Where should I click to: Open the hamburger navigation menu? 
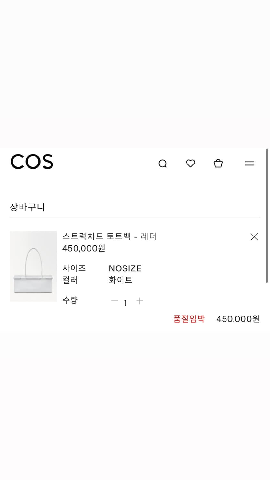coord(250,163)
